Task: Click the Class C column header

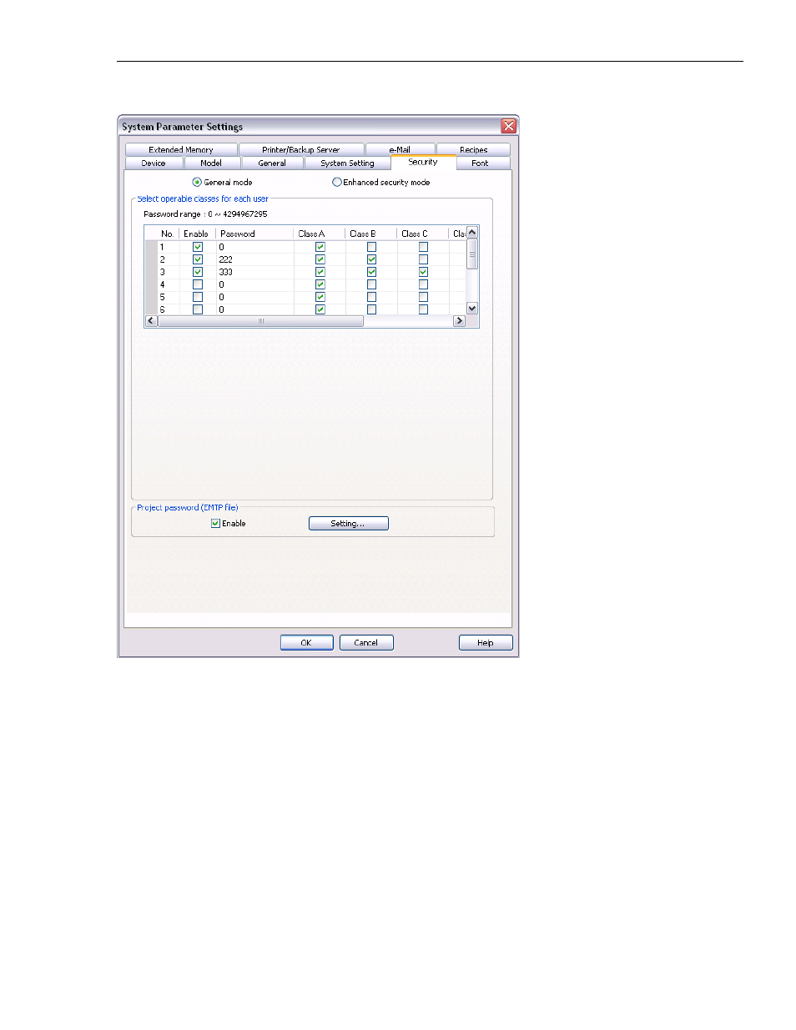Action: [x=423, y=234]
